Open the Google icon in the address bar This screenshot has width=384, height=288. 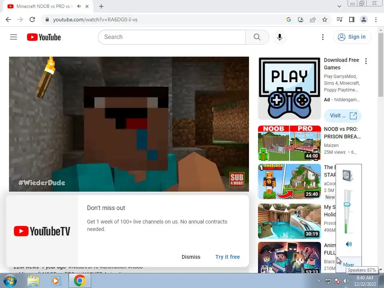click(289, 19)
